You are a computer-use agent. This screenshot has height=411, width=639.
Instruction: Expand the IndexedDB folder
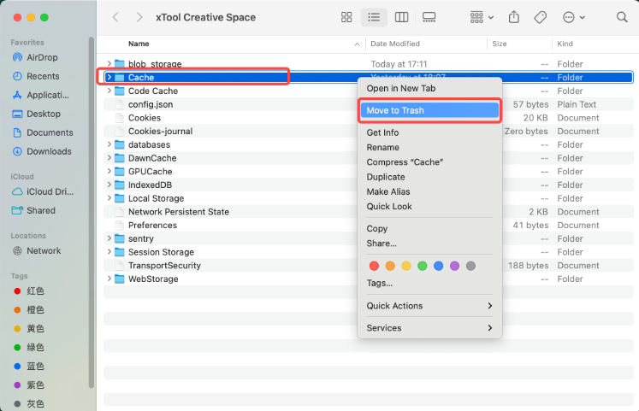click(109, 185)
